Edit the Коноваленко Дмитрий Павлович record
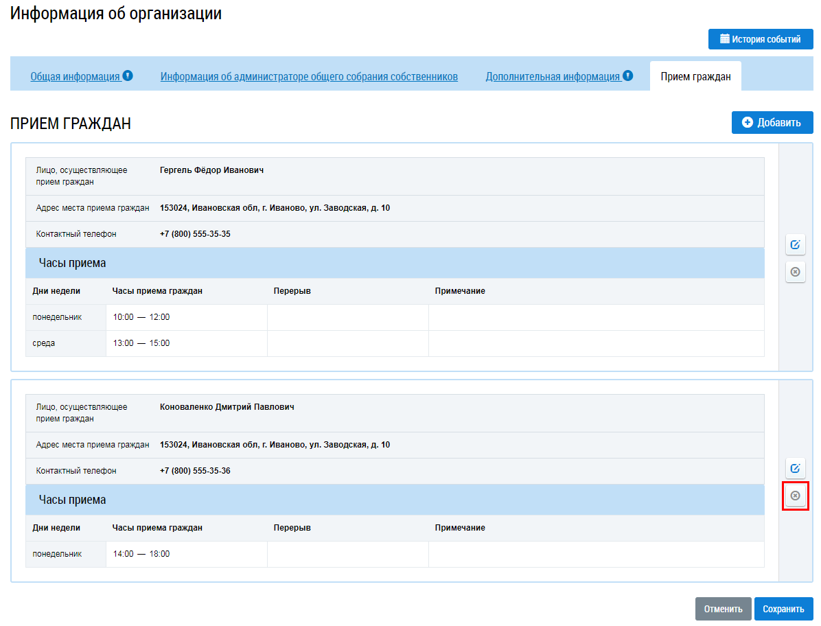This screenshot has width=821, height=626. pos(795,468)
